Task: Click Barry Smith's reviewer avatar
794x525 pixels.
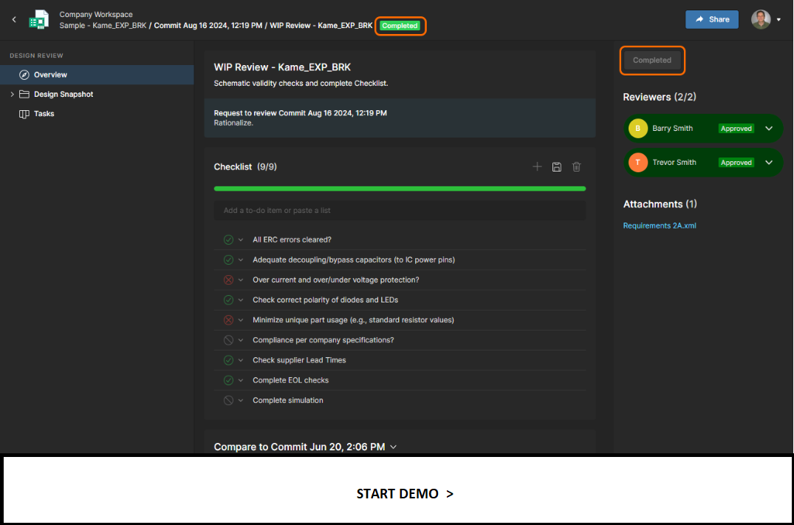Action: pos(637,129)
